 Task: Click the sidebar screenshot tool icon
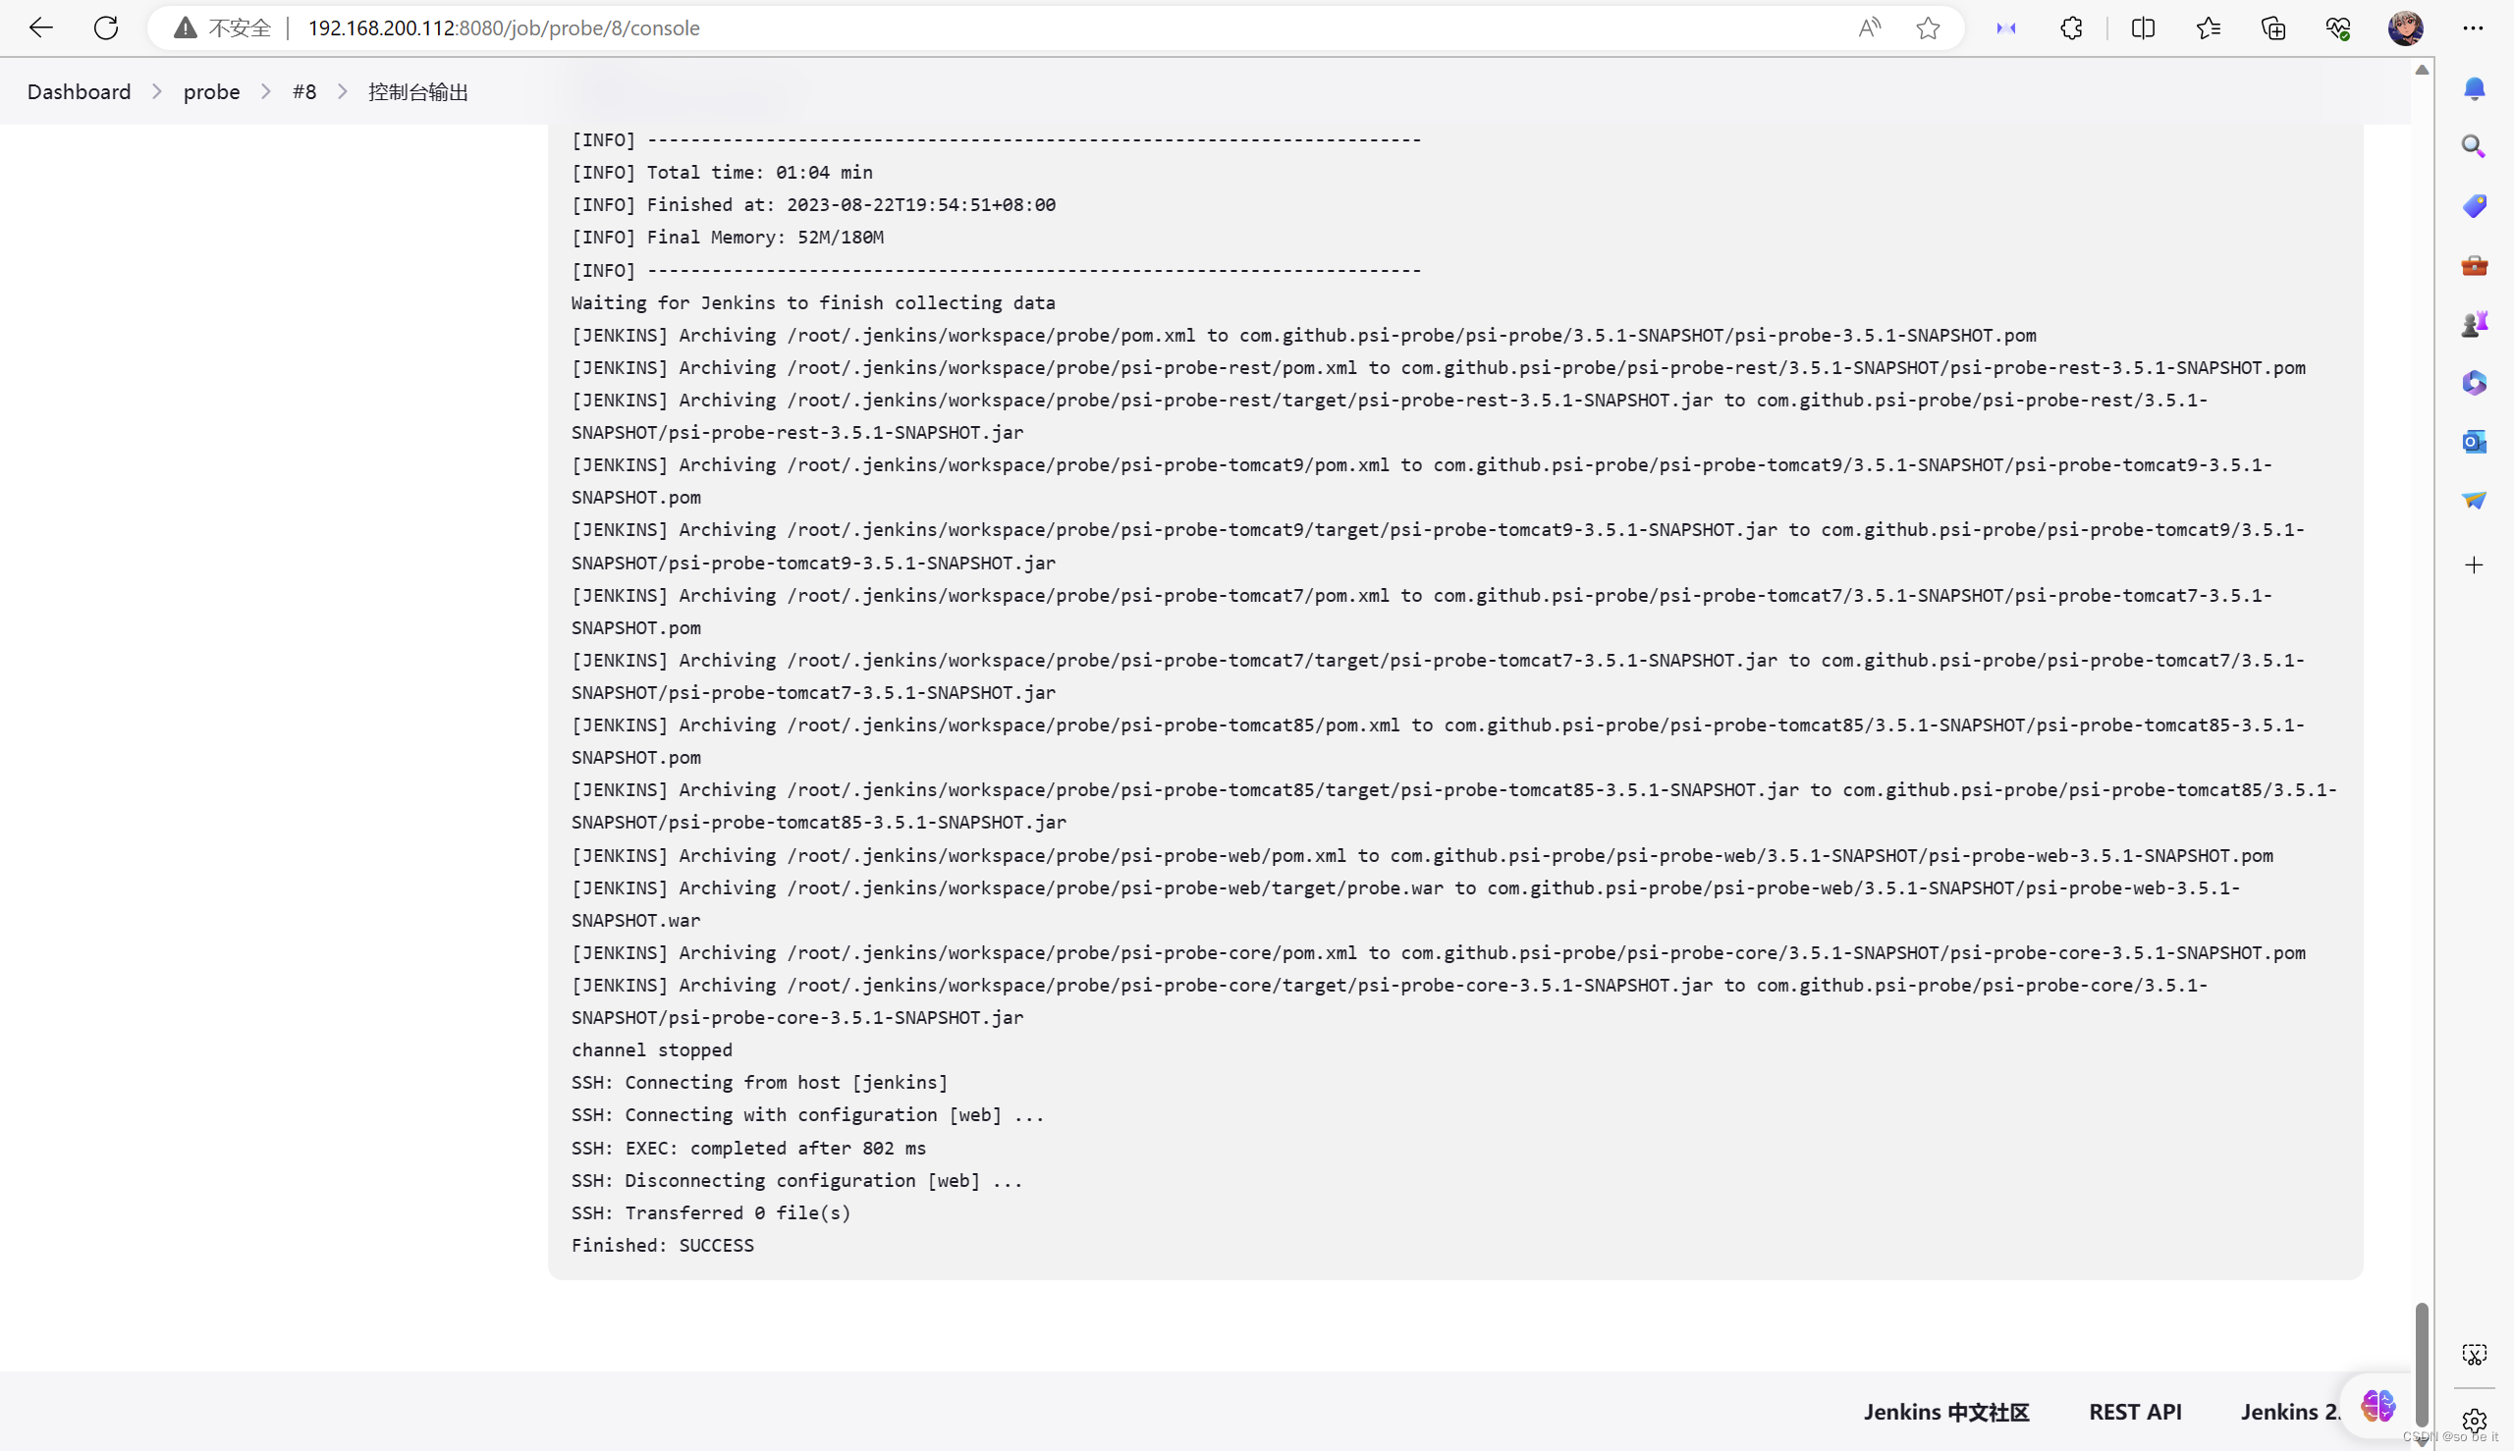(2474, 1355)
